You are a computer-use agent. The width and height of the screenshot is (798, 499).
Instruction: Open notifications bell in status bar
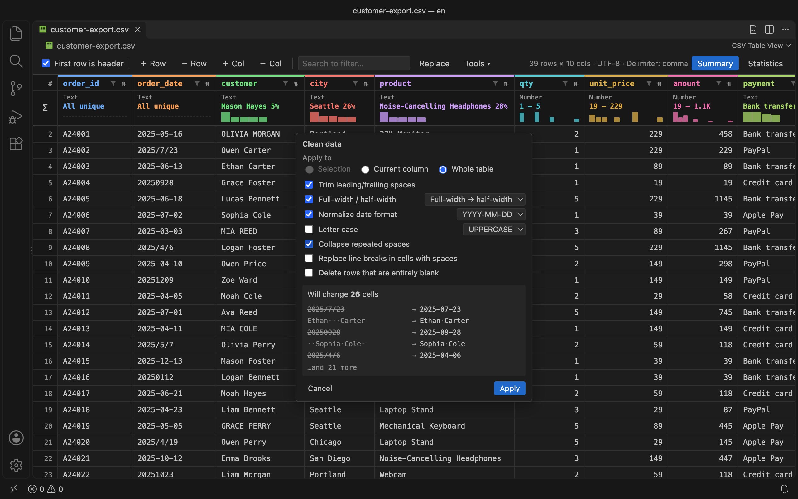tap(784, 489)
